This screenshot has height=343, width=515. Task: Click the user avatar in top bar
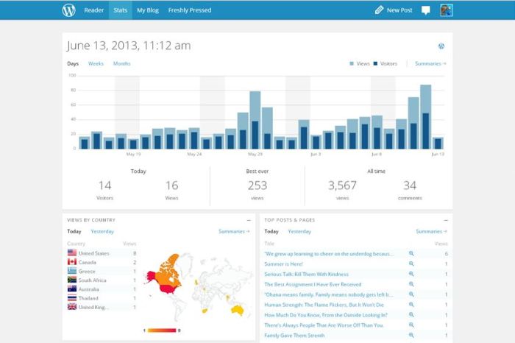tap(446, 10)
